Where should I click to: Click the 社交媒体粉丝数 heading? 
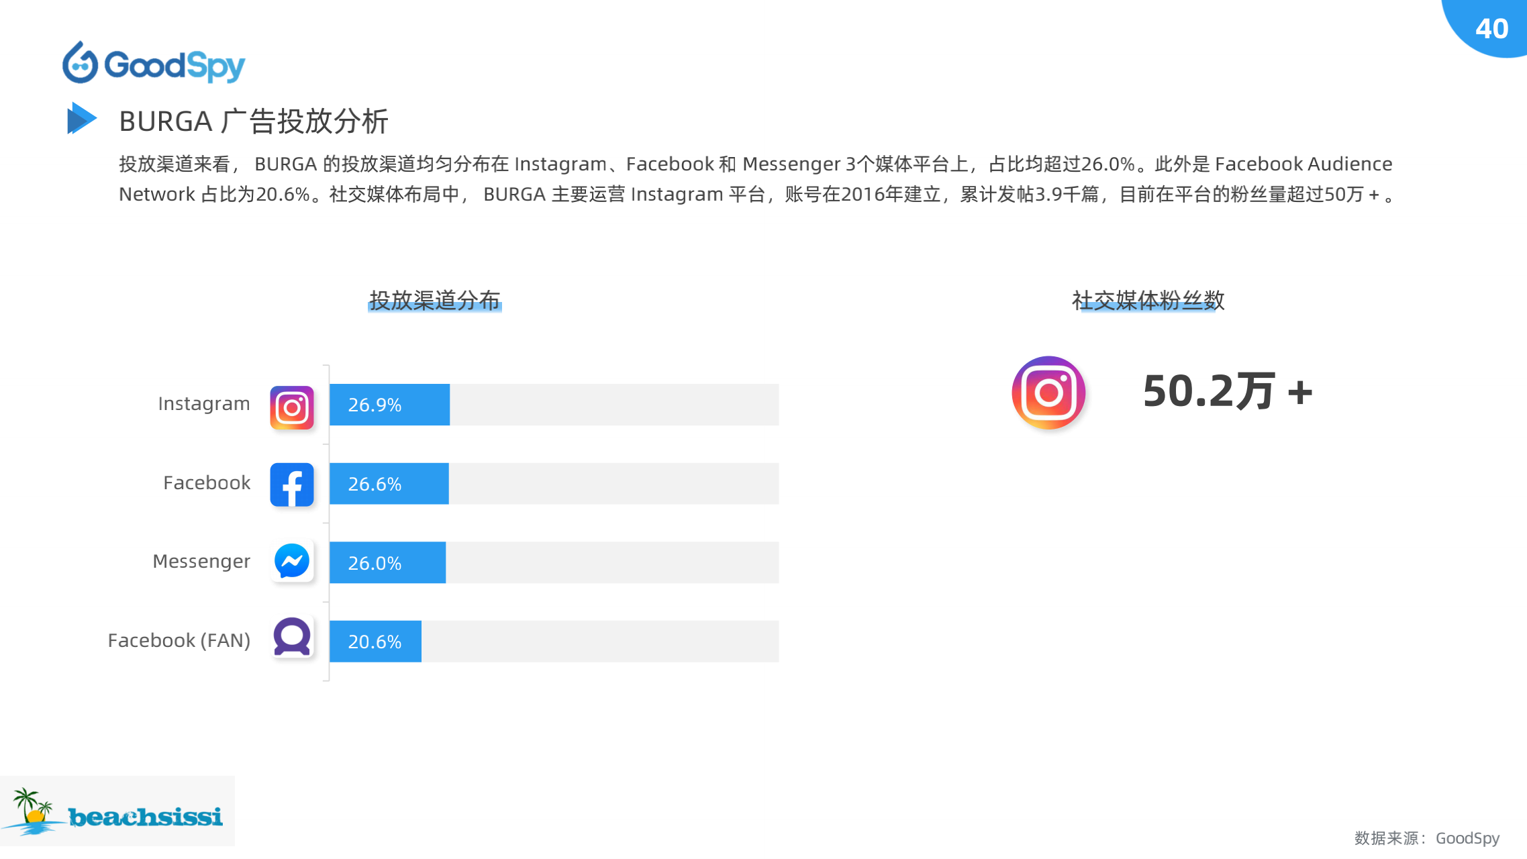point(1148,300)
